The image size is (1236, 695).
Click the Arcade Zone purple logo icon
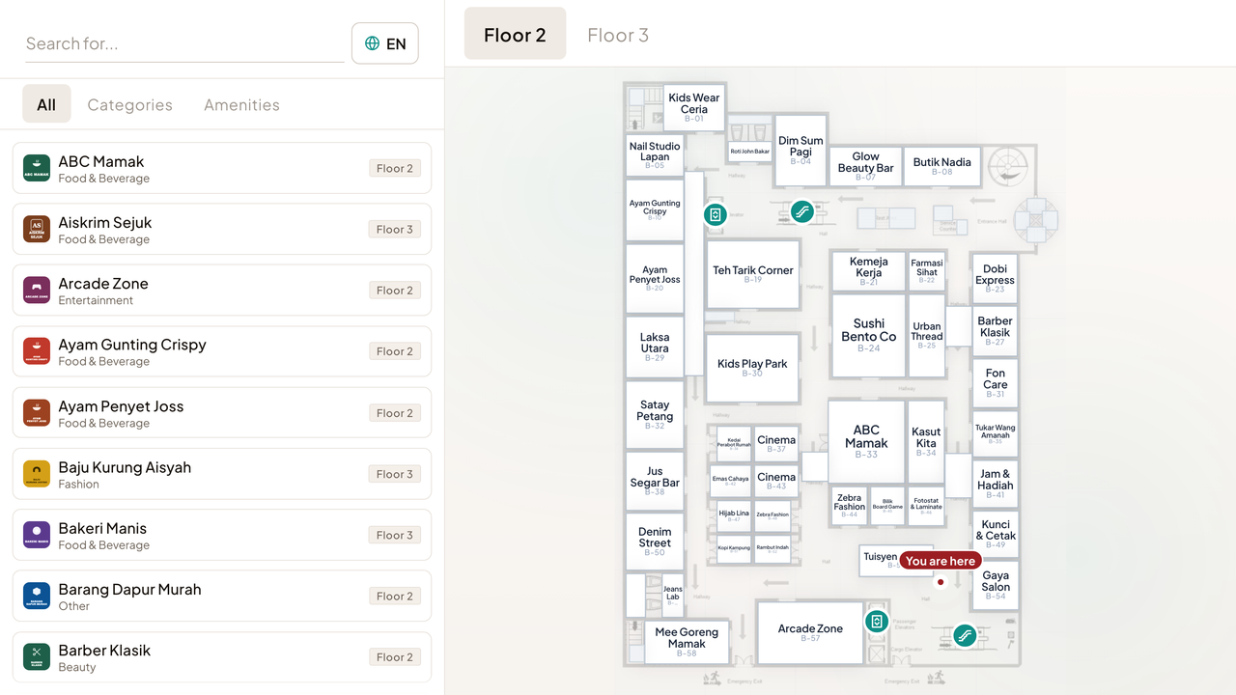pyautogui.click(x=37, y=290)
